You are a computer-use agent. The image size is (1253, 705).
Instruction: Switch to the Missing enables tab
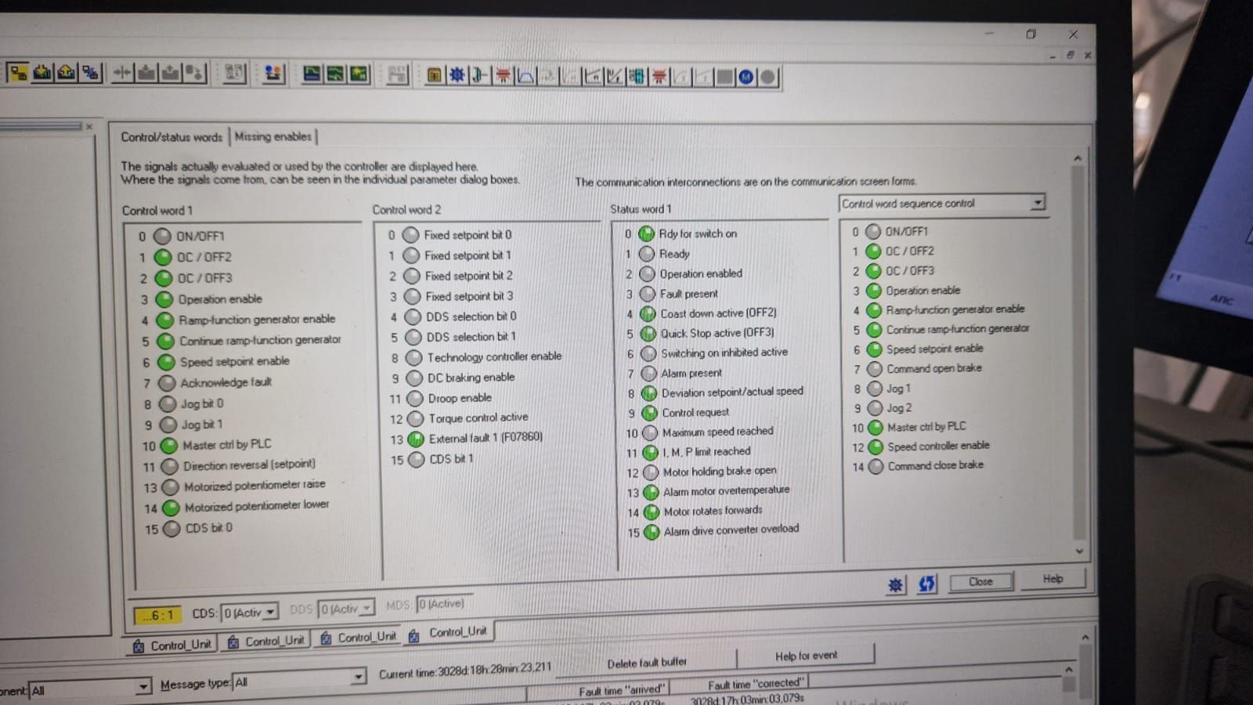[273, 136]
